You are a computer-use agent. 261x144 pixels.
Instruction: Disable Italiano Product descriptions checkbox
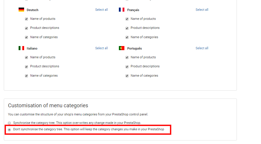pyautogui.click(x=26, y=67)
